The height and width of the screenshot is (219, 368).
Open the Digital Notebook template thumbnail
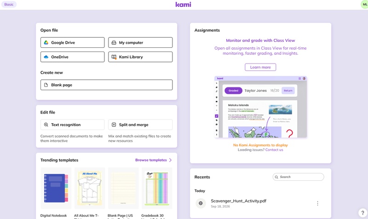coord(56,188)
